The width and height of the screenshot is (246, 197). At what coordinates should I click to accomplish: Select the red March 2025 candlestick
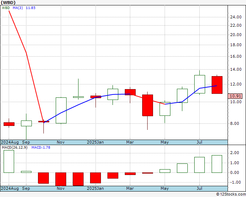[x=130, y=92]
